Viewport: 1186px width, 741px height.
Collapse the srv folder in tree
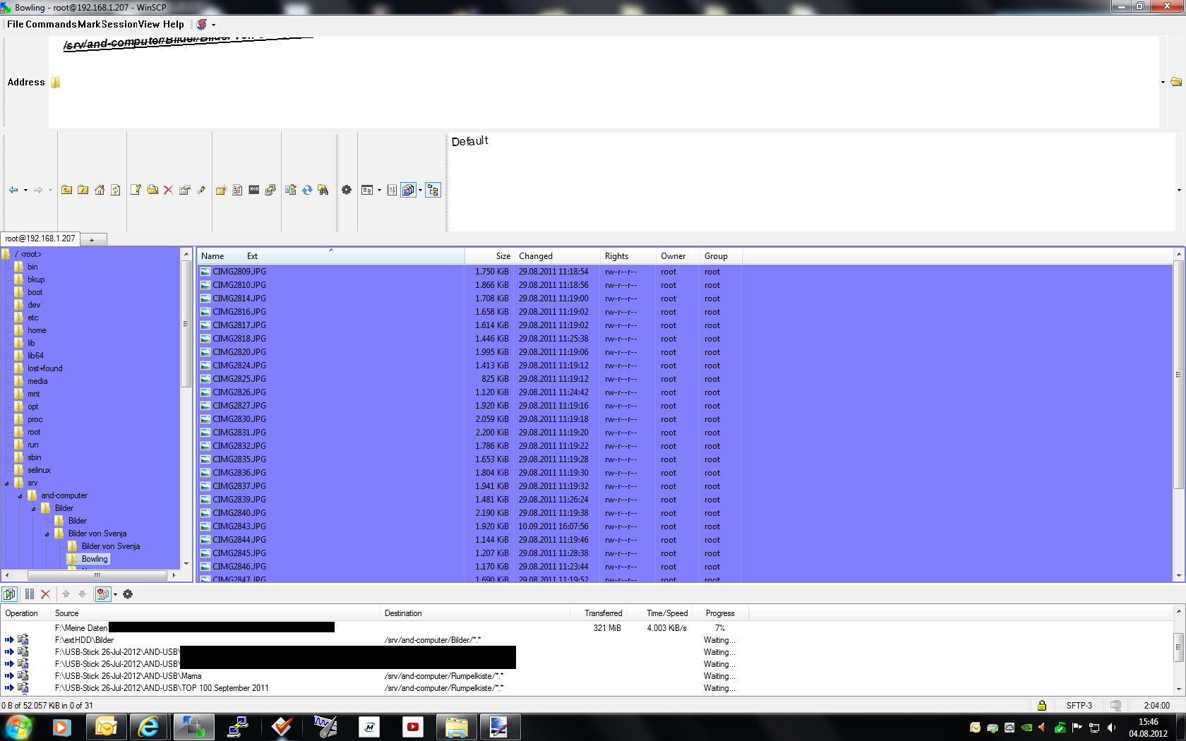point(7,483)
